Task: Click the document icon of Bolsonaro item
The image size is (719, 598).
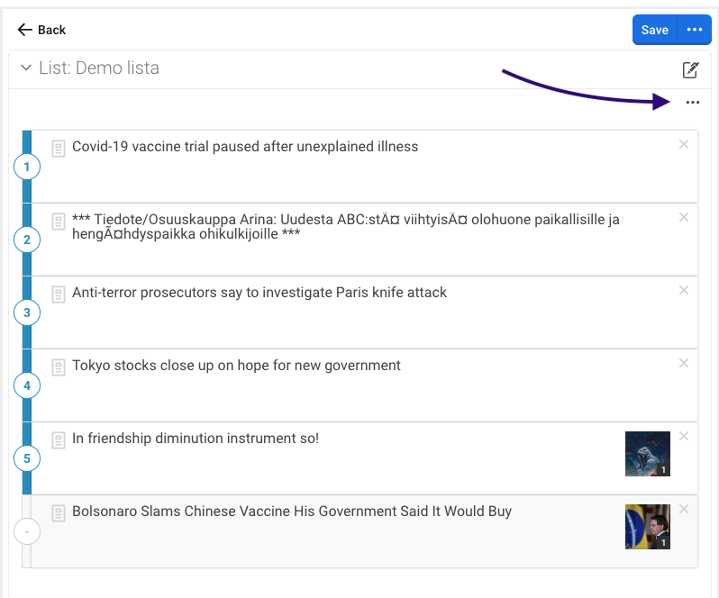Action: coord(59,512)
